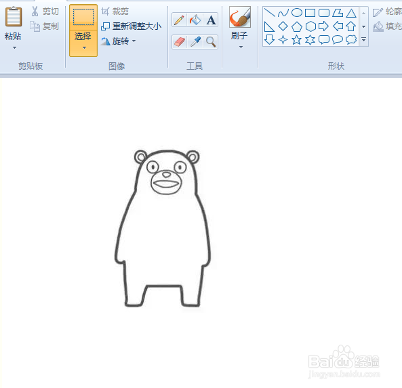Select the Hexagon shape
Screen dimensions: 402x388
coord(310,26)
